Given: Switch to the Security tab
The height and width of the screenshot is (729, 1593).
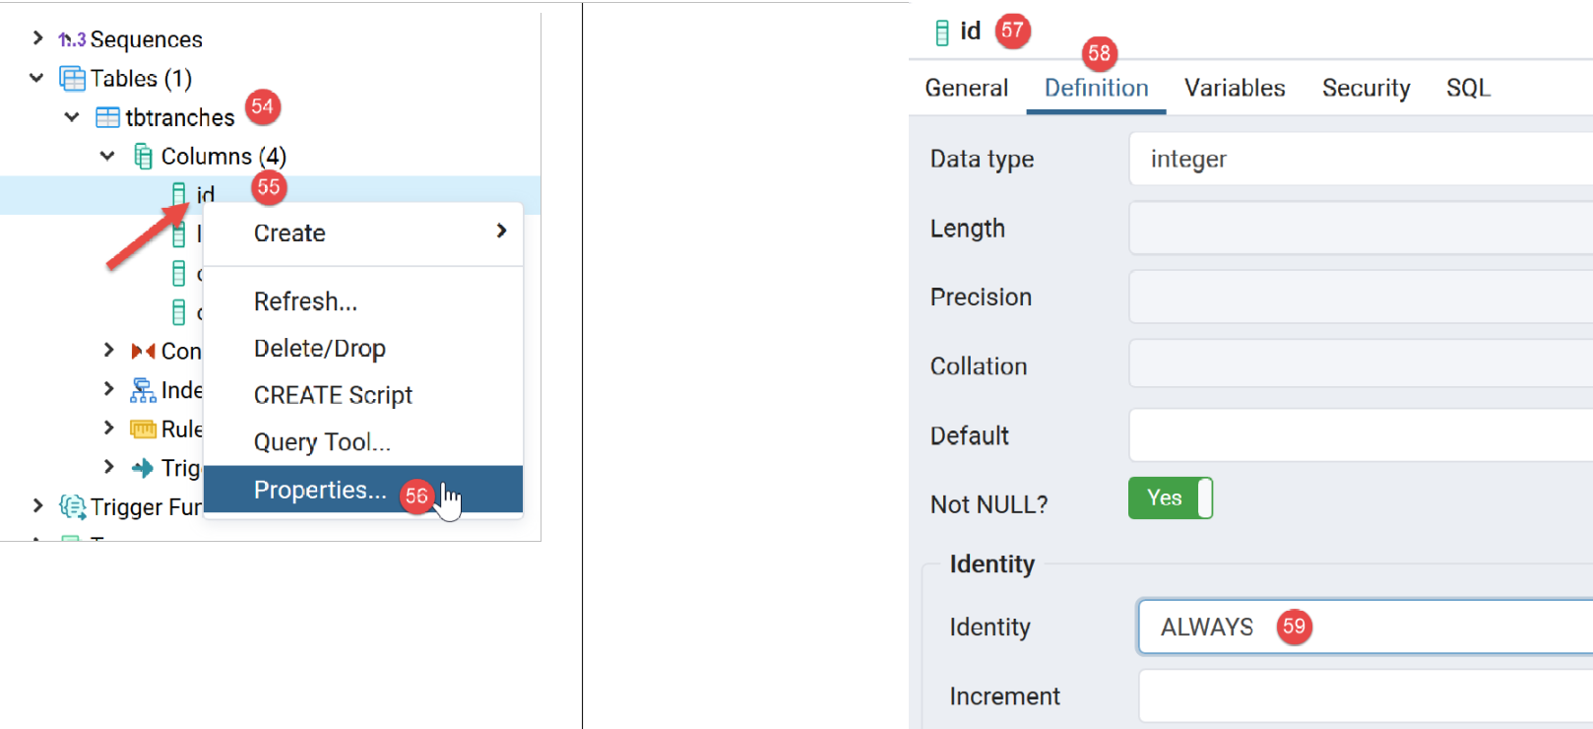Looking at the screenshot, I should pos(1366,89).
